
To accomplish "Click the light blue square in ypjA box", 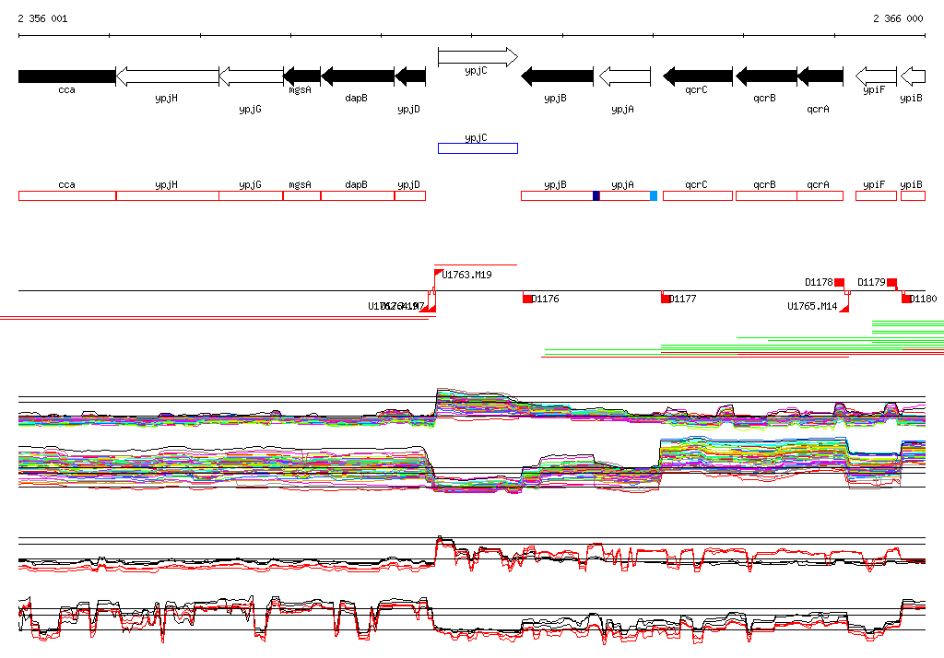I will point(654,195).
